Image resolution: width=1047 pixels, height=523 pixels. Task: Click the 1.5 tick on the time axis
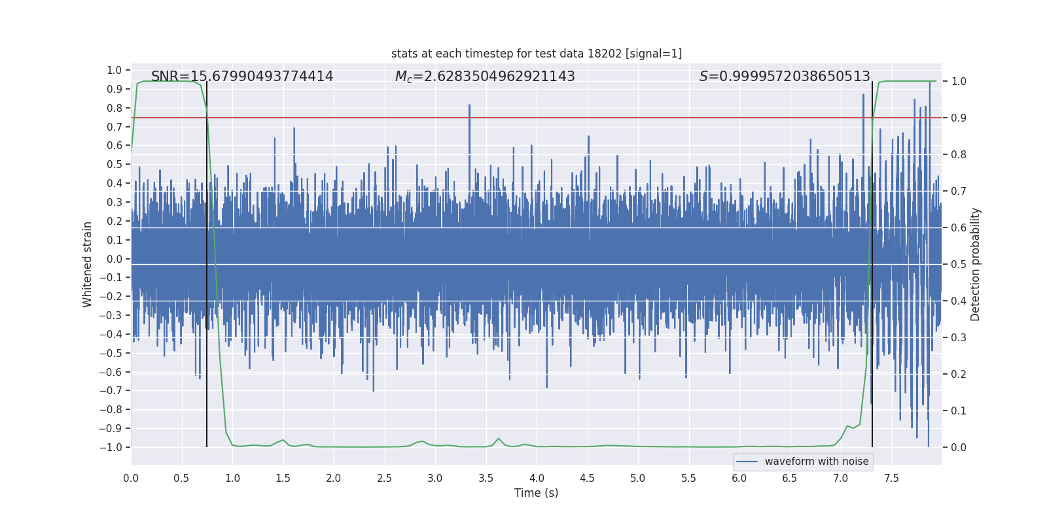(283, 479)
